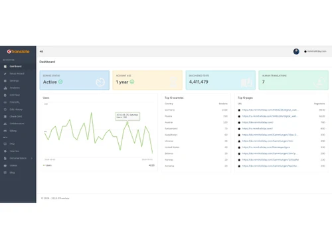Open the website domain dropdown in header
332x249 pixels.
[x=315, y=51]
